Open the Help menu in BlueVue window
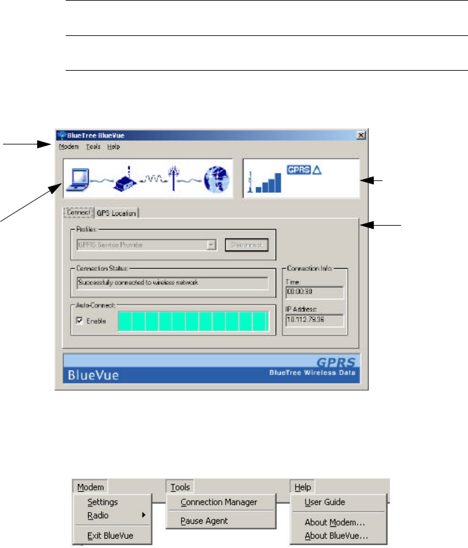The image size is (468, 548). click(113, 147)
